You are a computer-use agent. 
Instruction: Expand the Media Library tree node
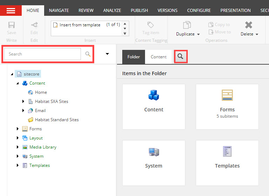[x=18, y=147]
